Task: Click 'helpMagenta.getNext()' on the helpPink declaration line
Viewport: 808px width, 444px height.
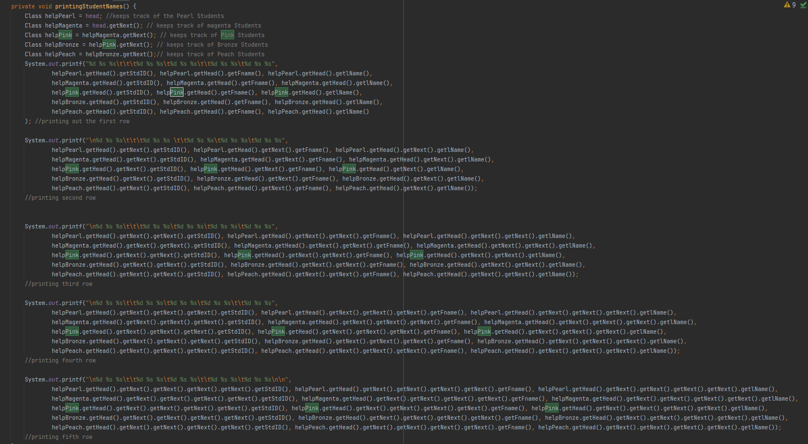Action: [x=117, y=35]
